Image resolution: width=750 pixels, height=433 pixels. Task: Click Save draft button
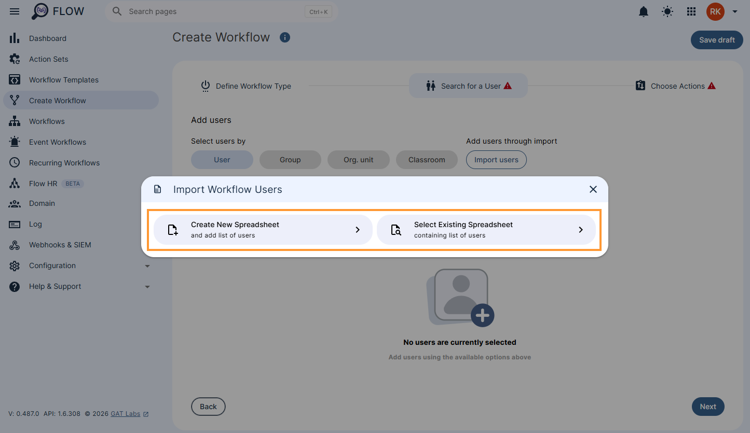[717, 40]
